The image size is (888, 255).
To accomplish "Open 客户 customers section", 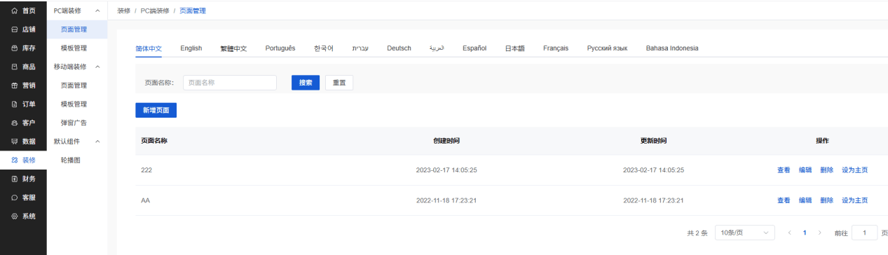I will pyautogui.click(x=23, y=123).
